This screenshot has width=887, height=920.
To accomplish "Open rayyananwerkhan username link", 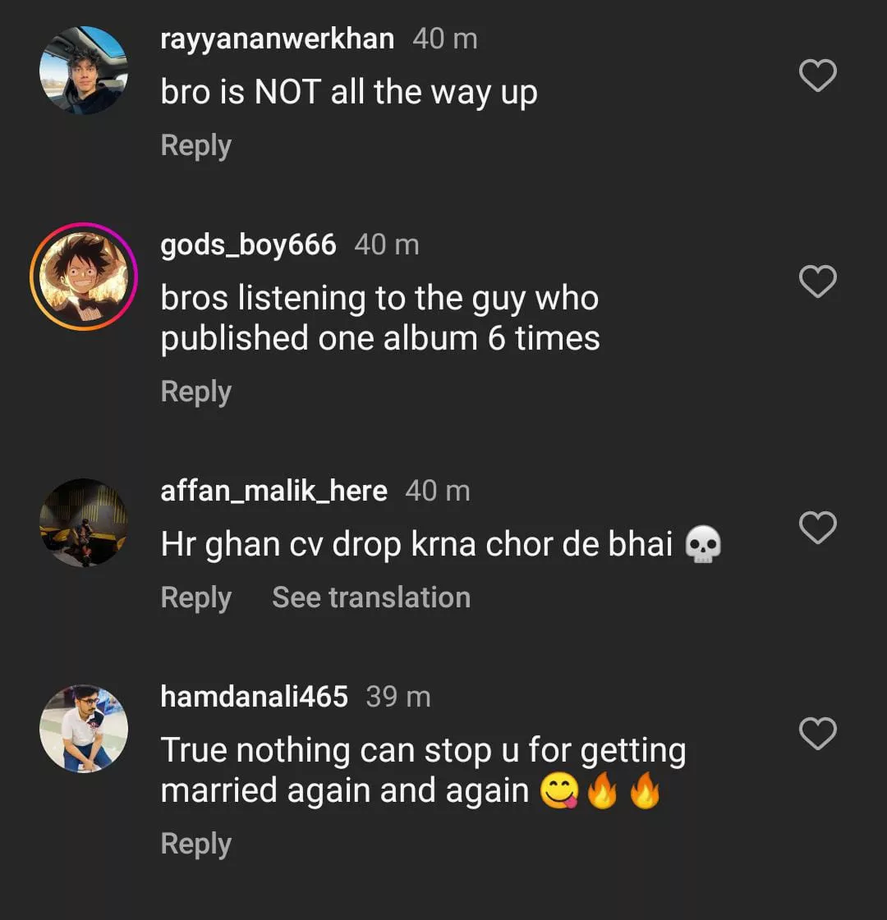I will [277, 39].
